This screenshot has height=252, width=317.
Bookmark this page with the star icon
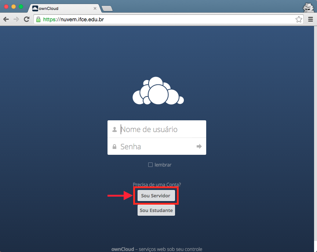click(x=299, y=19)
